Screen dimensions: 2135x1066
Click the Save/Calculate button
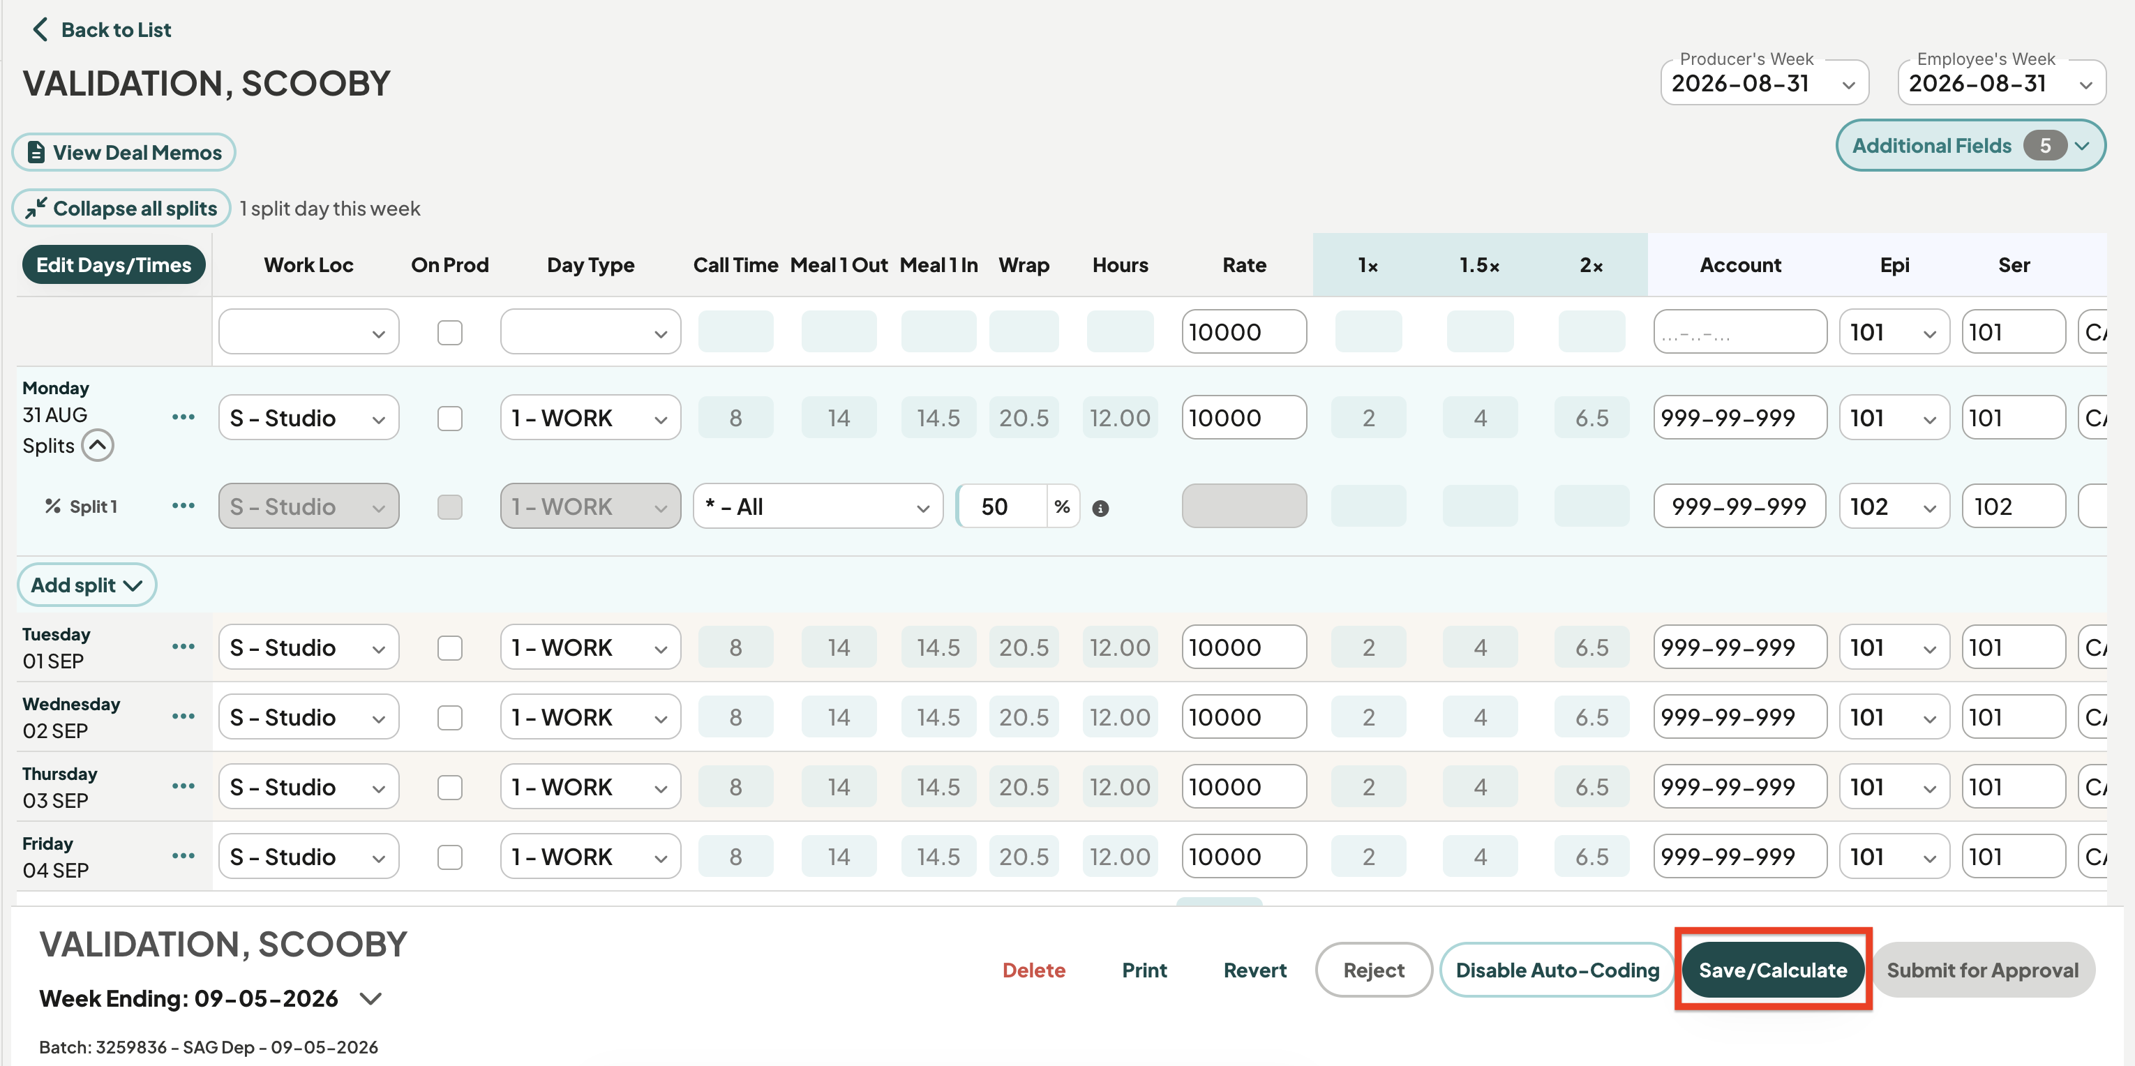[1773, 970]
